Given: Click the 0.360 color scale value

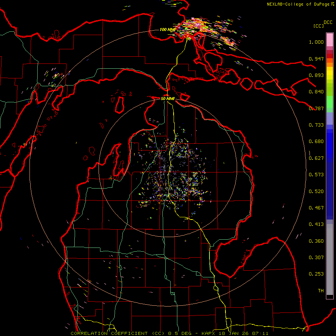Looking at the screenshot, I should (316, 241).
